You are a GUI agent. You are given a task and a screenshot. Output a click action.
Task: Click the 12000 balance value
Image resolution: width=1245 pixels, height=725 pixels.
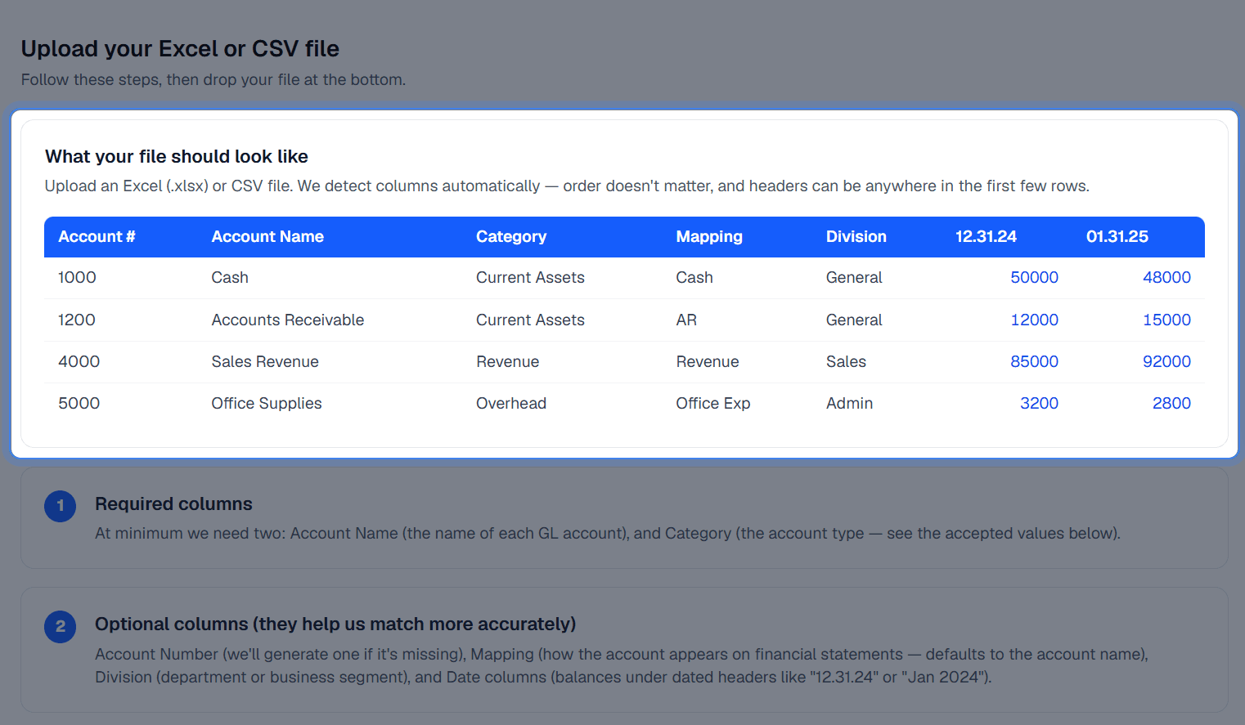[1034, 320]
